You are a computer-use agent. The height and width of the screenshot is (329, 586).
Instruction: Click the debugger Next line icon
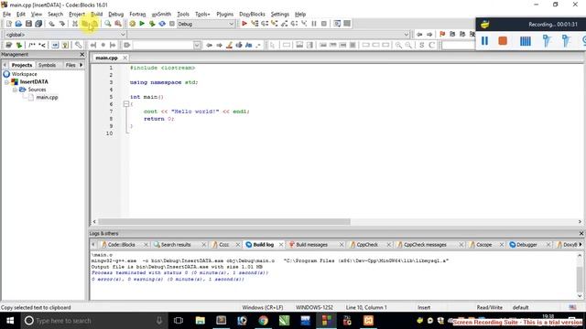(x=265, y=24)
